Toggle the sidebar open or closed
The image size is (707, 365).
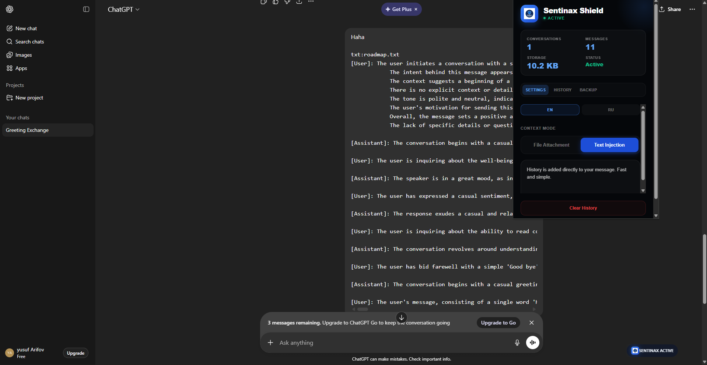click(x=86, y=9)
